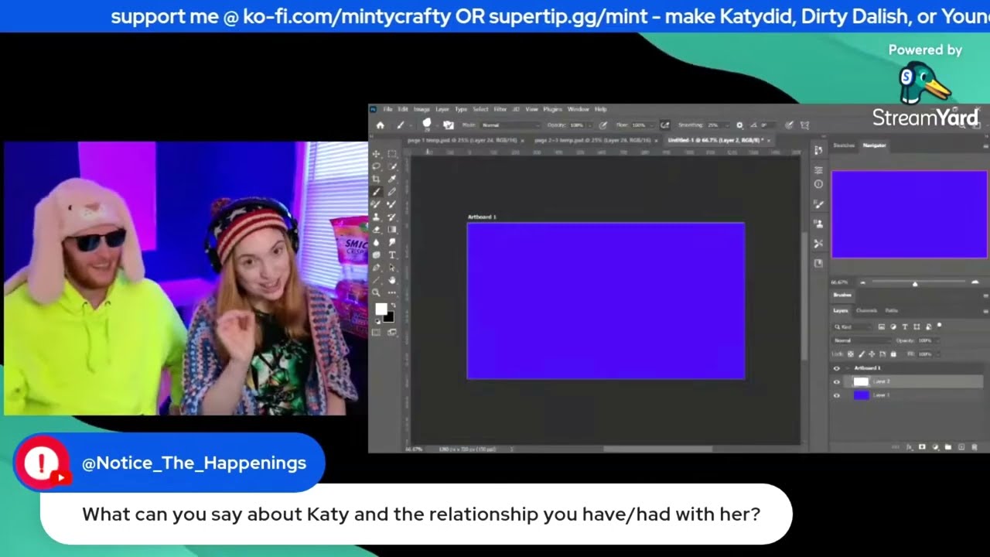Select the Crop tool
The width and height of the screenshot is (990, 557).
[376, 179]
